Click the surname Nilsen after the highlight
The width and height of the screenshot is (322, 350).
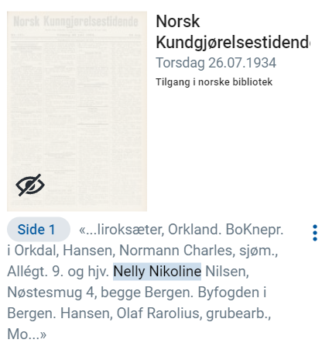[x=227, y=272]
